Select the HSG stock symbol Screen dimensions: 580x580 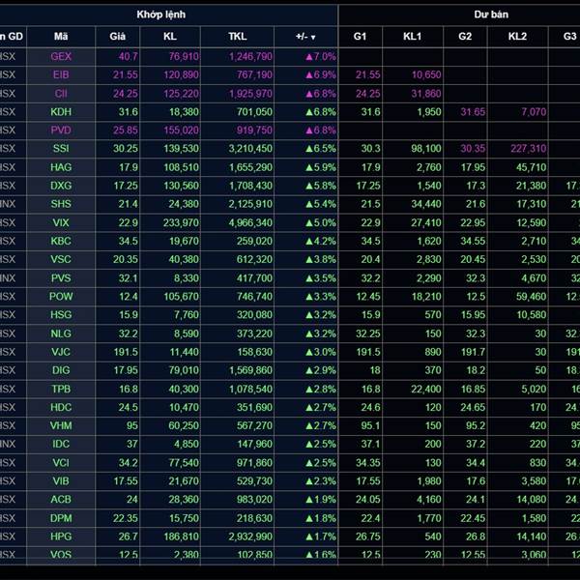(61, 315)
